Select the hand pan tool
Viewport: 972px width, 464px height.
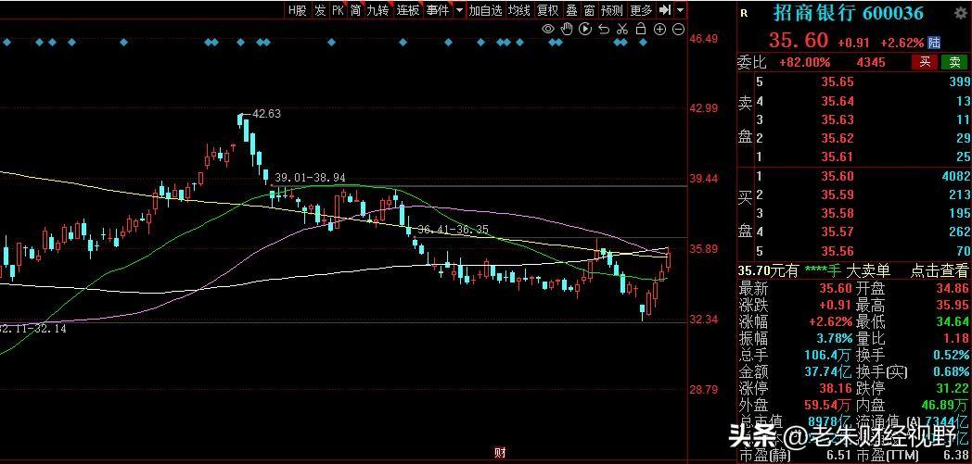point(567,29)
